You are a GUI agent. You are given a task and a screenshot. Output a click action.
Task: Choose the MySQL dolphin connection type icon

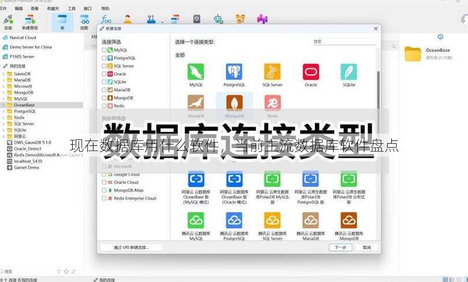coord(196,72)
